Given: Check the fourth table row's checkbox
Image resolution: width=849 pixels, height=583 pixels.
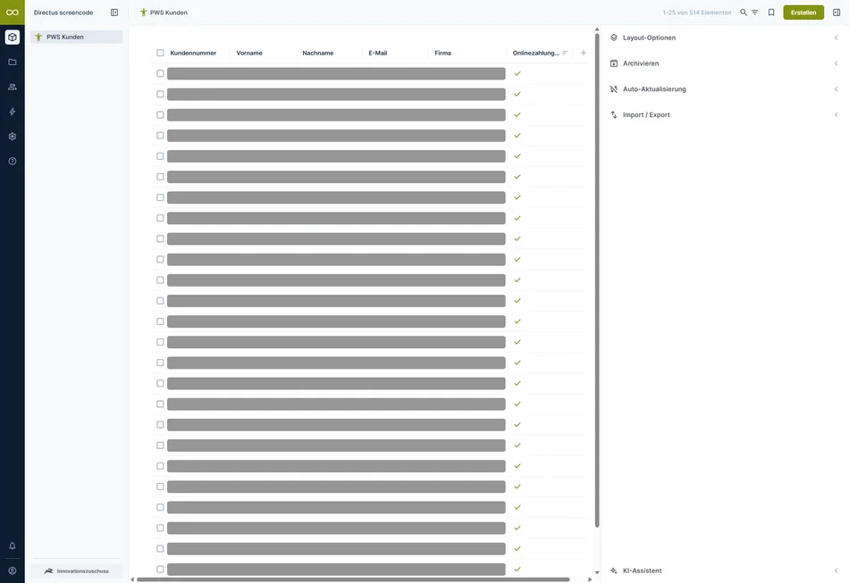Looking at the screenshot, I should point(160,136).
